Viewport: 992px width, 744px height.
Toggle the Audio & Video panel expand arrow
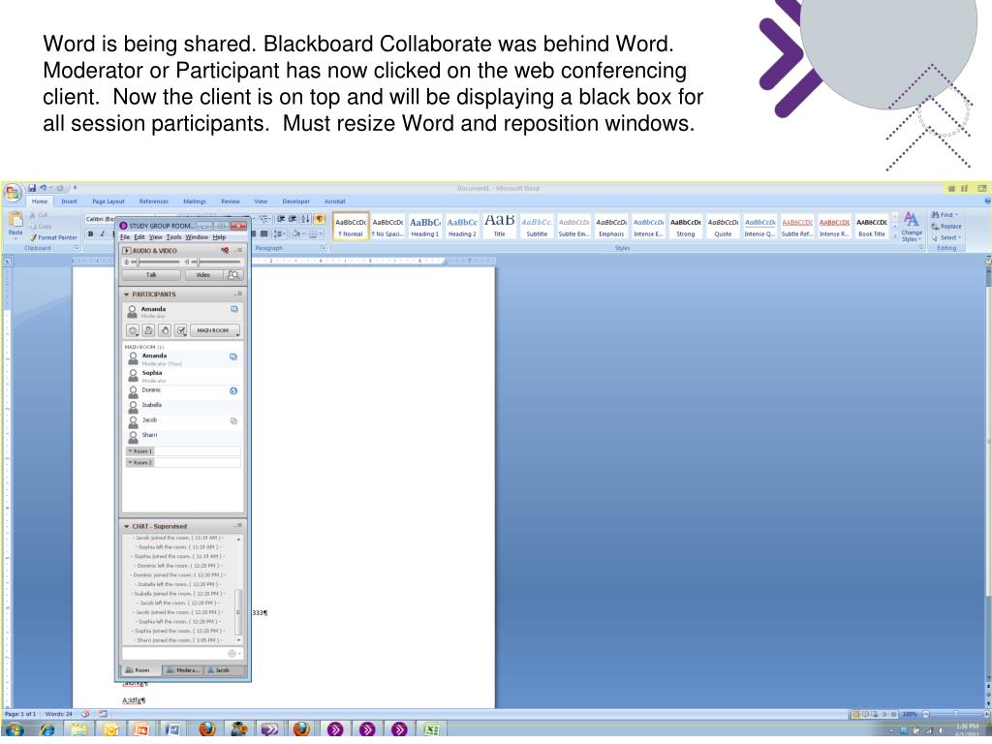tap(127, 251)
